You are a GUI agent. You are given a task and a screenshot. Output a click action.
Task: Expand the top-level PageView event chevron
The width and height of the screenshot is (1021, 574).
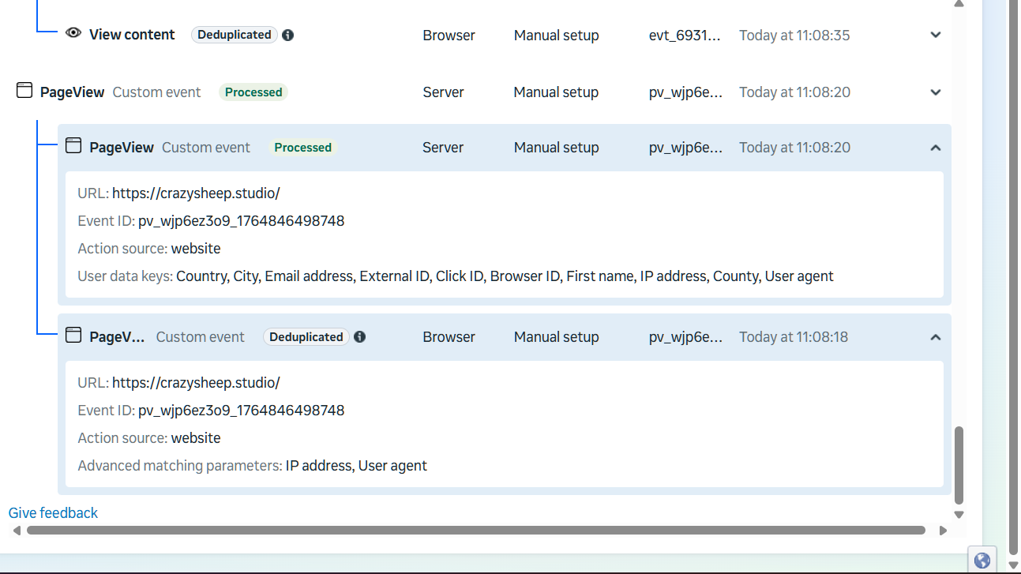pos(936,92)
